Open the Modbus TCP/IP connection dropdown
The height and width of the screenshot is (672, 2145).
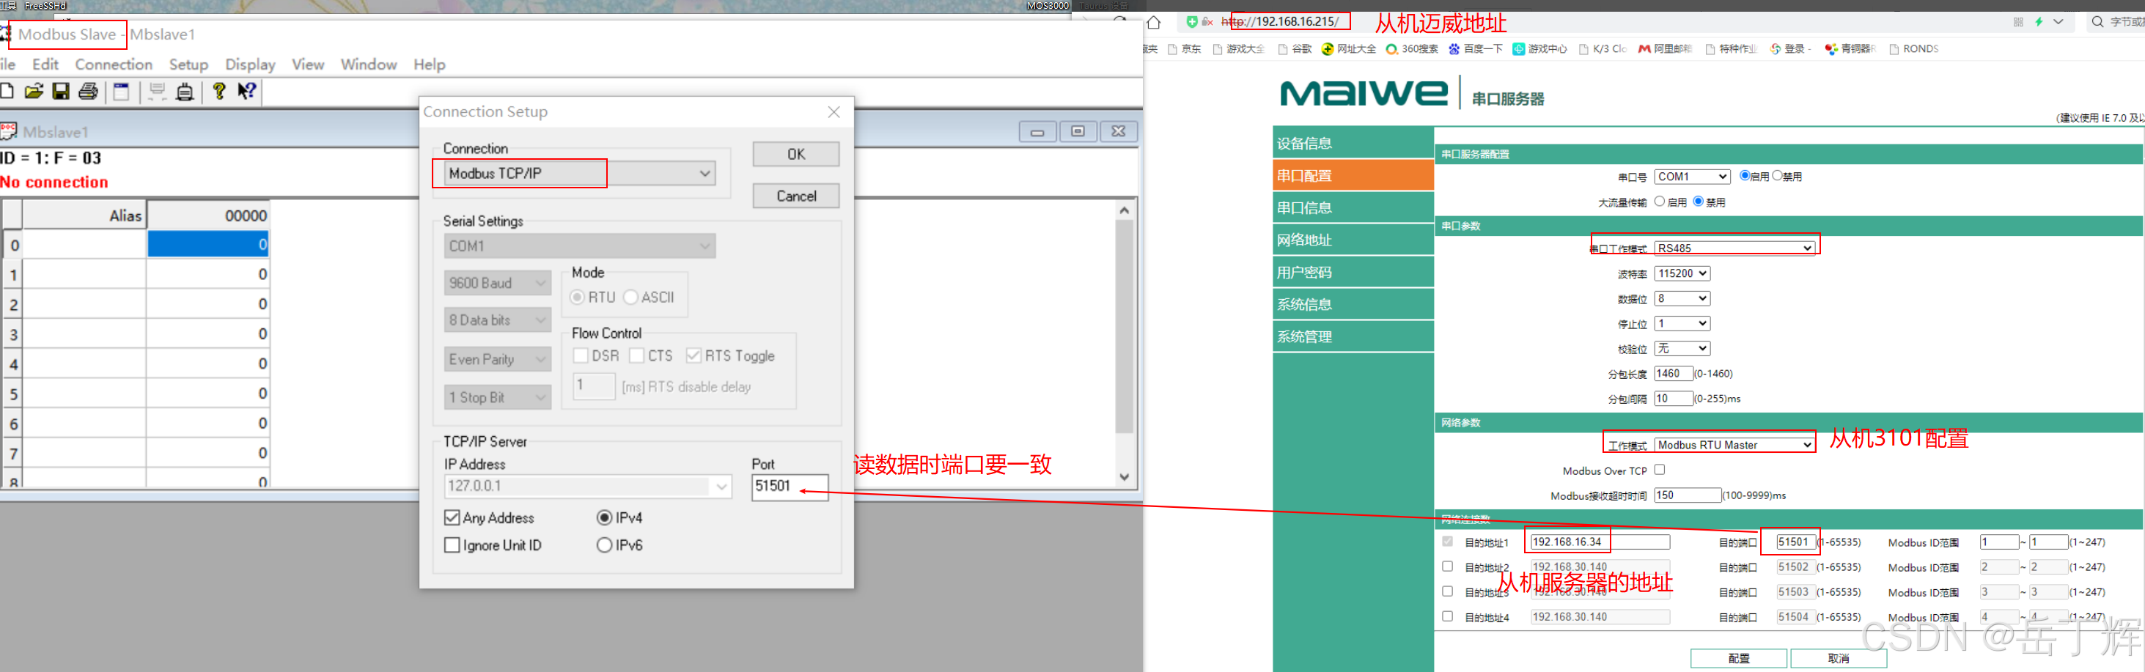(x=580, y=173)
